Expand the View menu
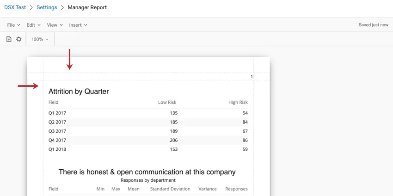The height and width of the screenshot is (196, 393). tap(55, 25)
